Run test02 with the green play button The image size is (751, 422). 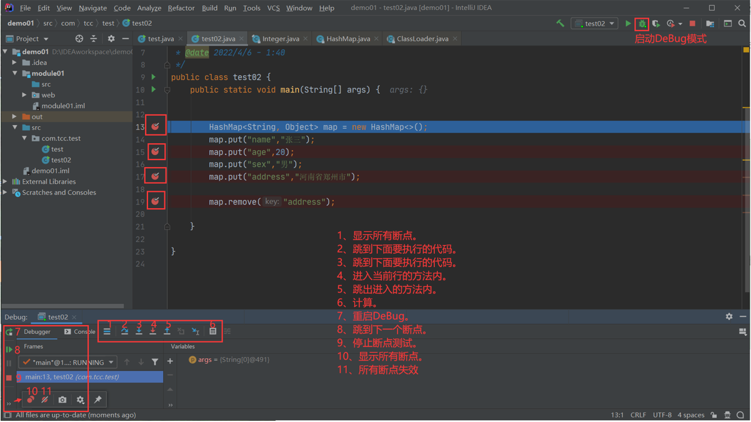tap(628, 23)
